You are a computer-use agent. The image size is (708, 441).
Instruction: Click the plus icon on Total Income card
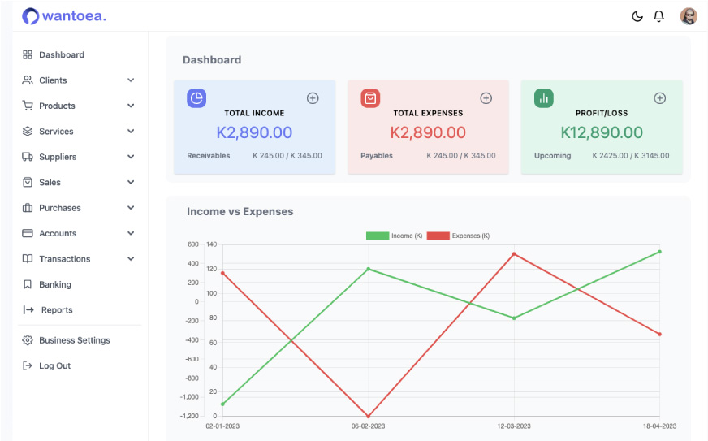tap(313, 98)
